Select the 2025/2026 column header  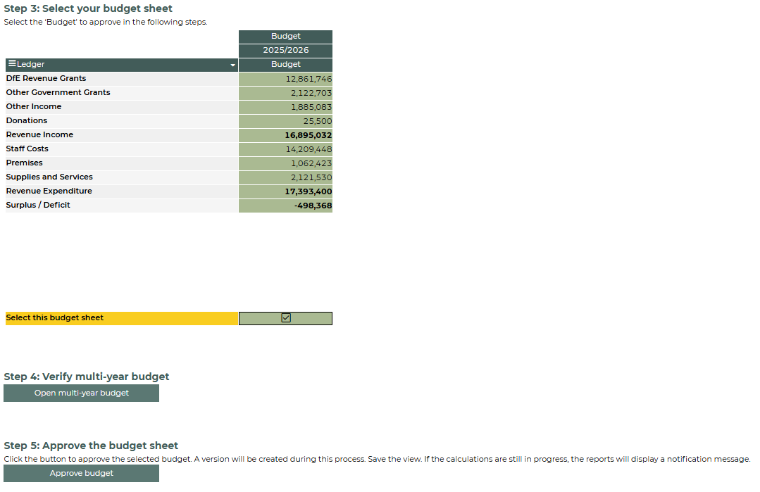click(x=285, y=50)
